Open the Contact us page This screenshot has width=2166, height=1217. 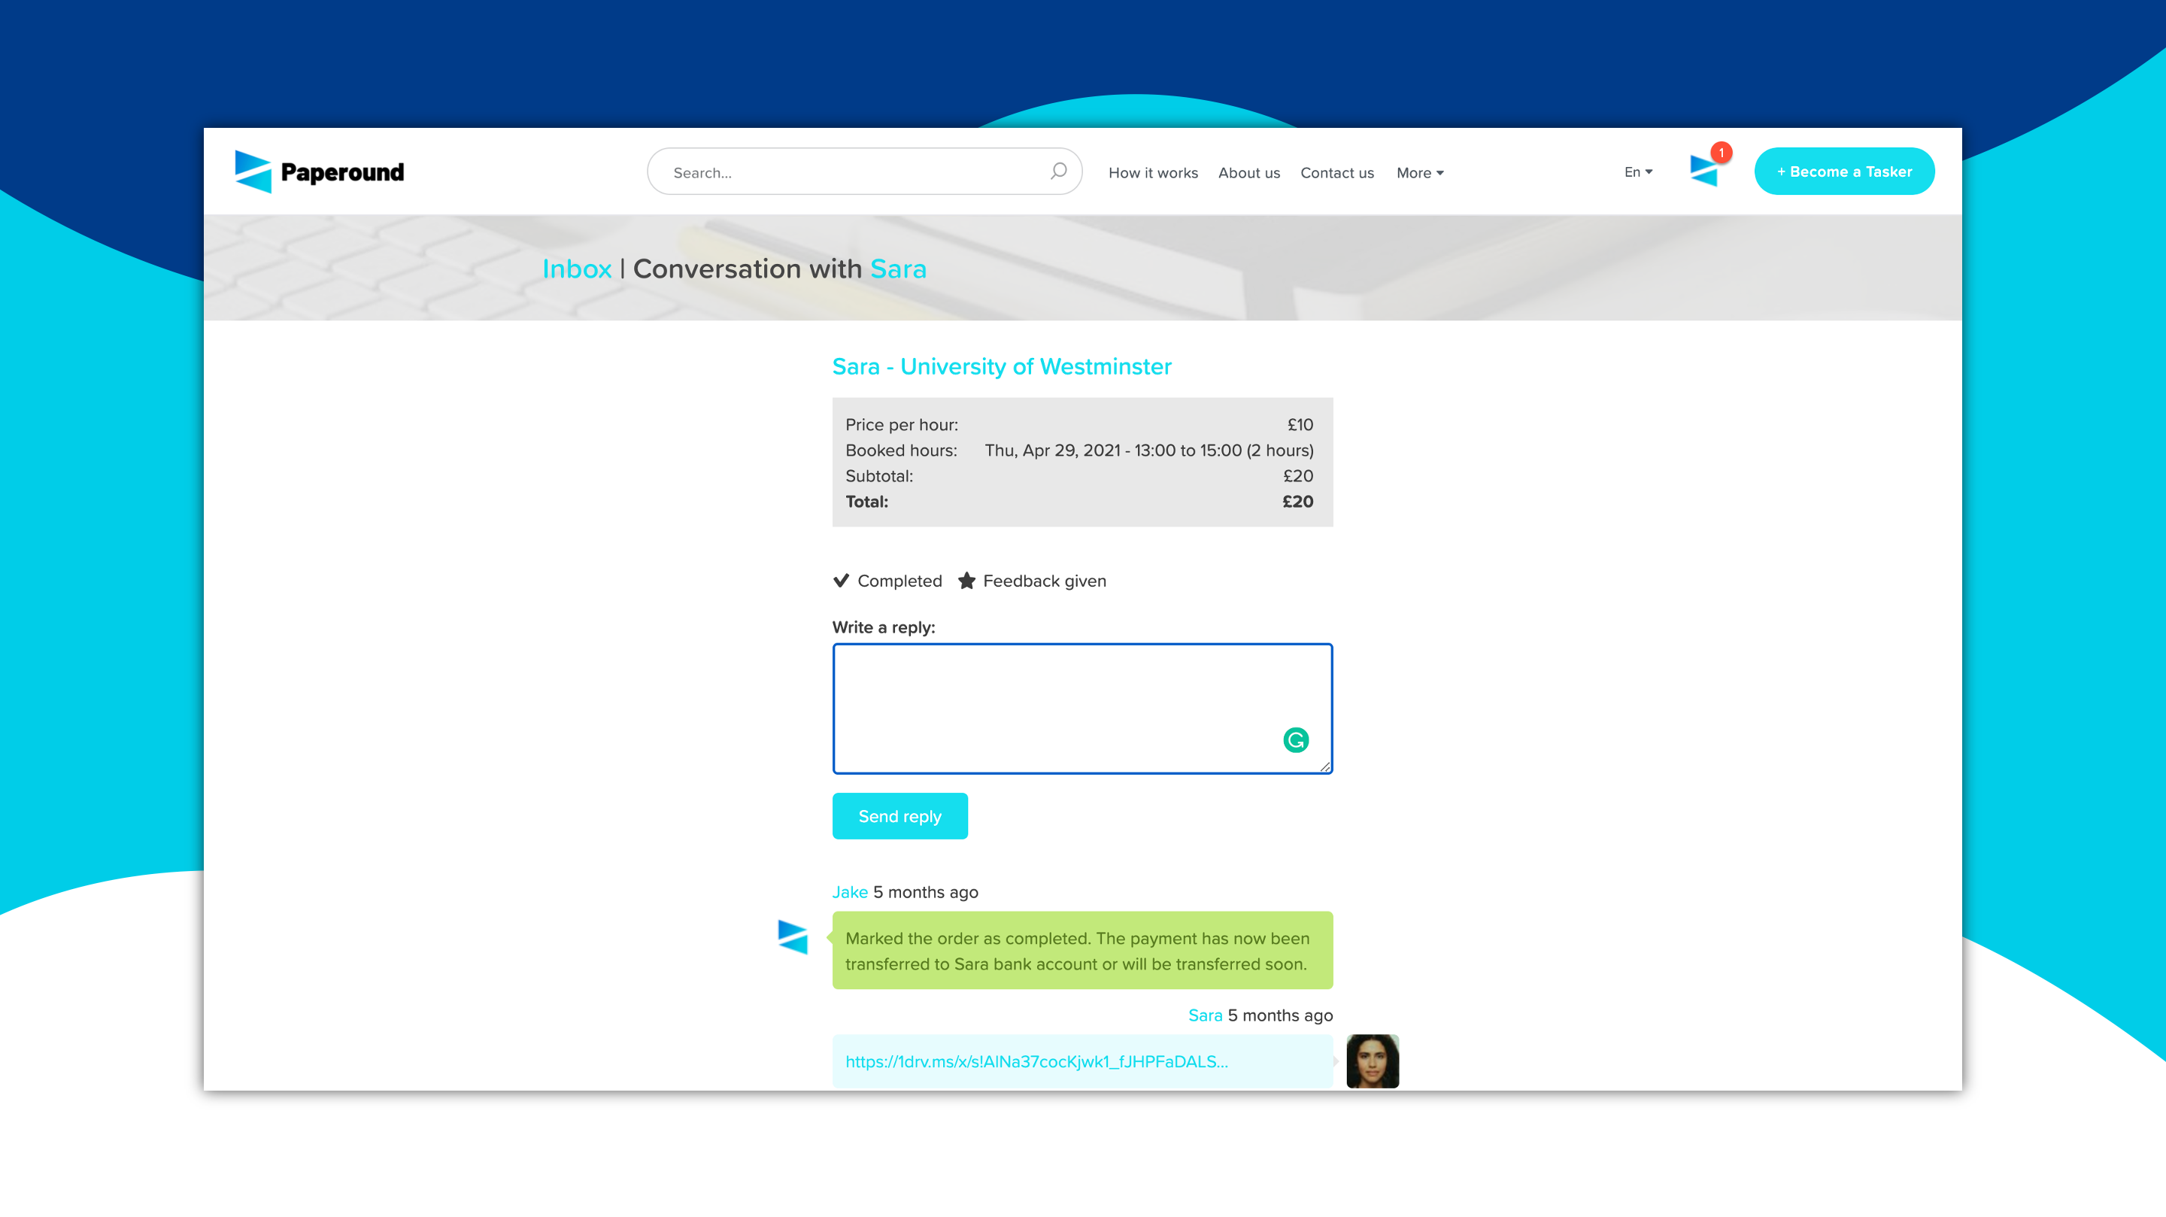point(1337,172)
